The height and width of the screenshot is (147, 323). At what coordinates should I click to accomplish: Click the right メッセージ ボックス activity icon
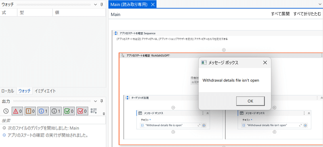coord(241,113)
